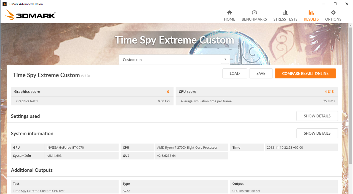The height and width of the screenshot is (194, 353).
Task: Click NVIDIA GeForce GTX 970 value
Action: [66, 148]
